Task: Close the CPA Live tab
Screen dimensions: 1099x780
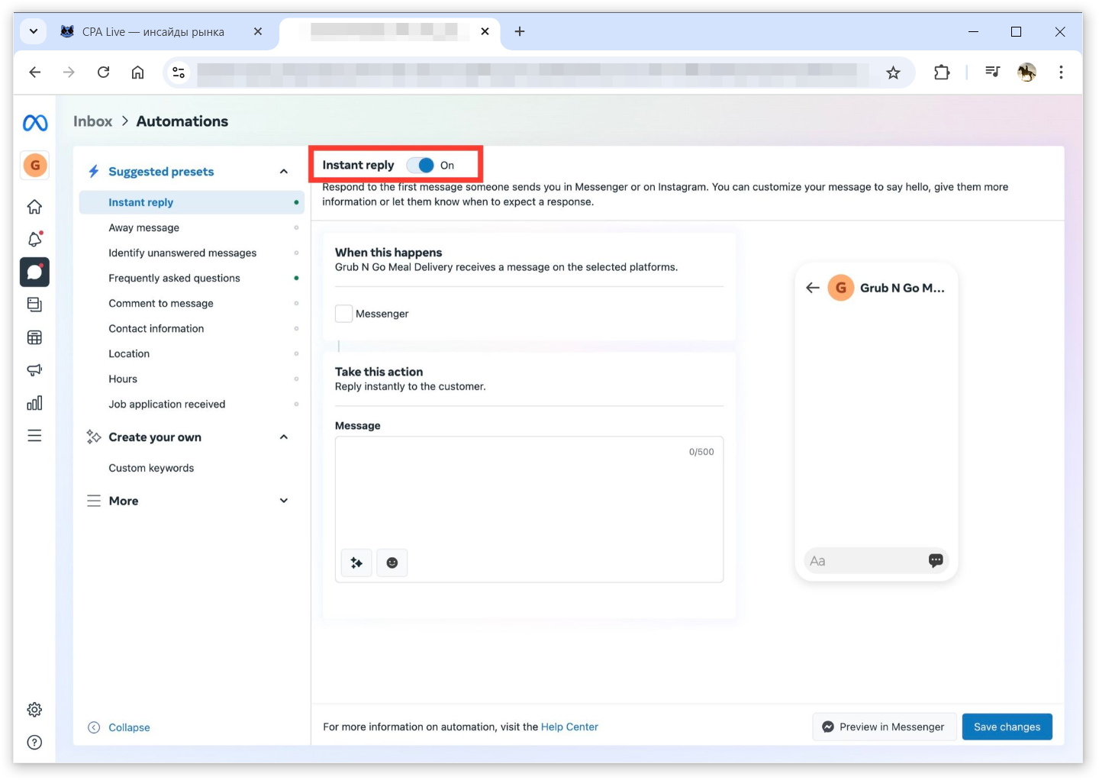Action: coord(258,31)
